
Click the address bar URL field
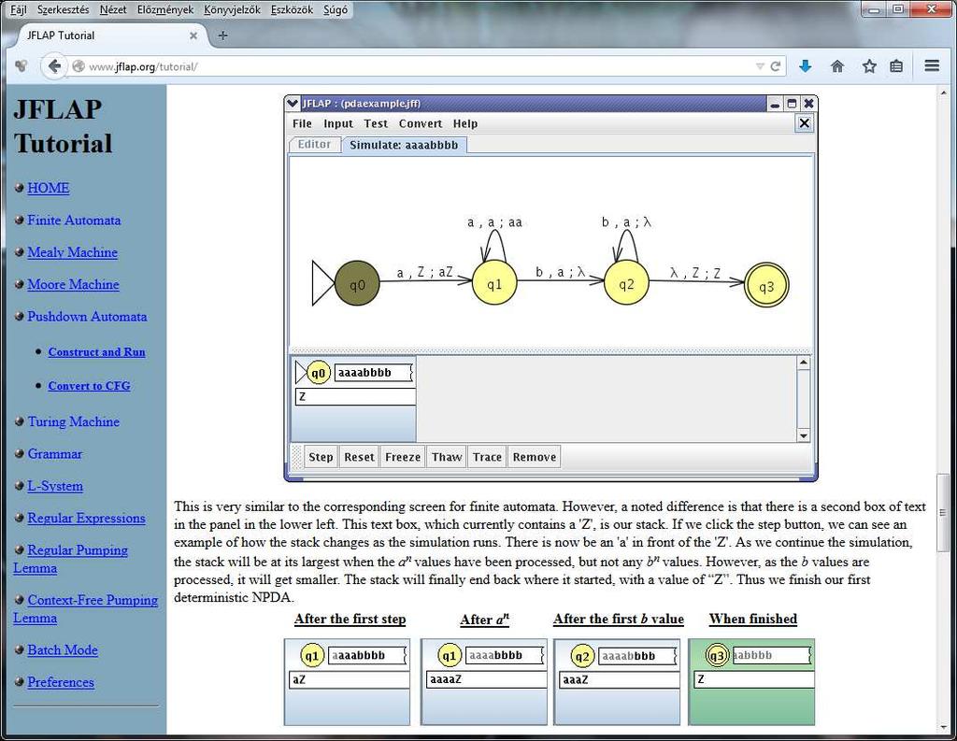pos(420,66)
